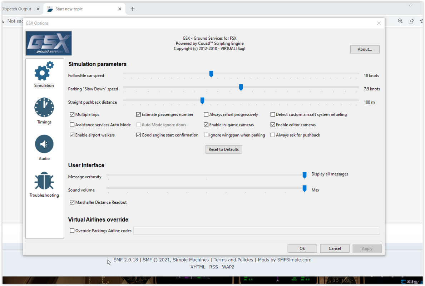This screenshot has width=425, height=286.
Task: Open the Simulation gears section
Action: pos(44,74)
